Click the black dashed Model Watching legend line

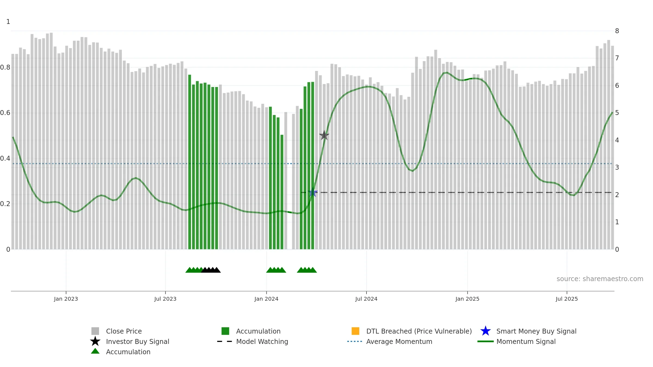(x=225, y=341)
